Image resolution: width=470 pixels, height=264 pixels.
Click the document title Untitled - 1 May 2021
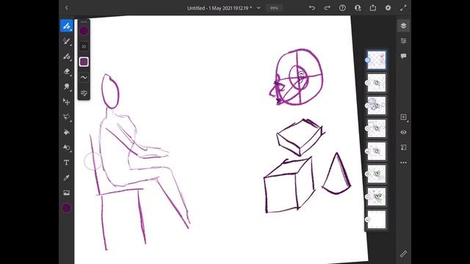click(220, 8)
